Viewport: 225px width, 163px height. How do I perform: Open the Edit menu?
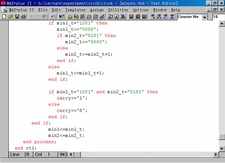[56, 10]
